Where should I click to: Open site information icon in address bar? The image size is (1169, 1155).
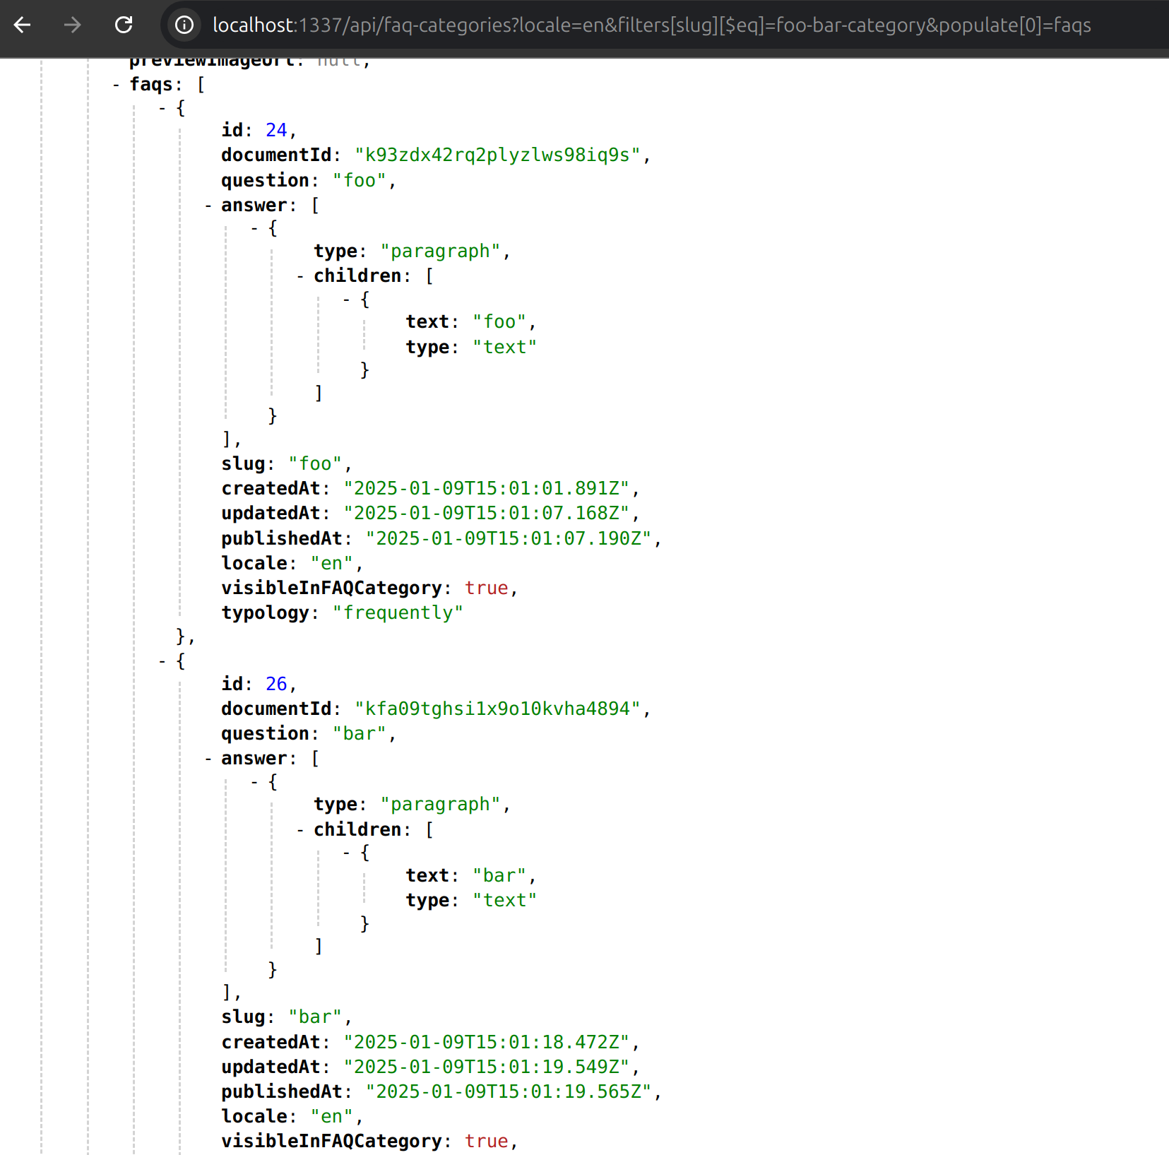[x=184, y=25]
